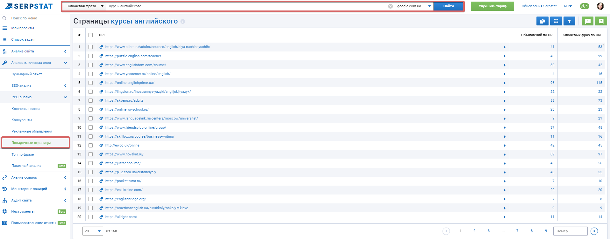Image resolution: width=610 pixels, height=239 pixels.
Task: Open Обновления Serpstat link
Action: click(539, 6)
